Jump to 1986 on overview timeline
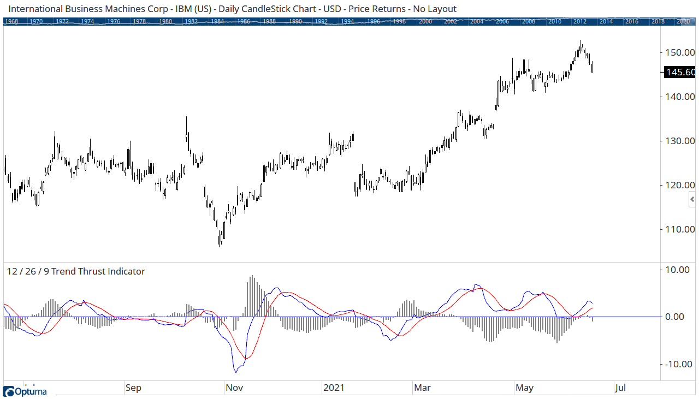The width and height of the screenshot is (699, 399). pos(243,21)
